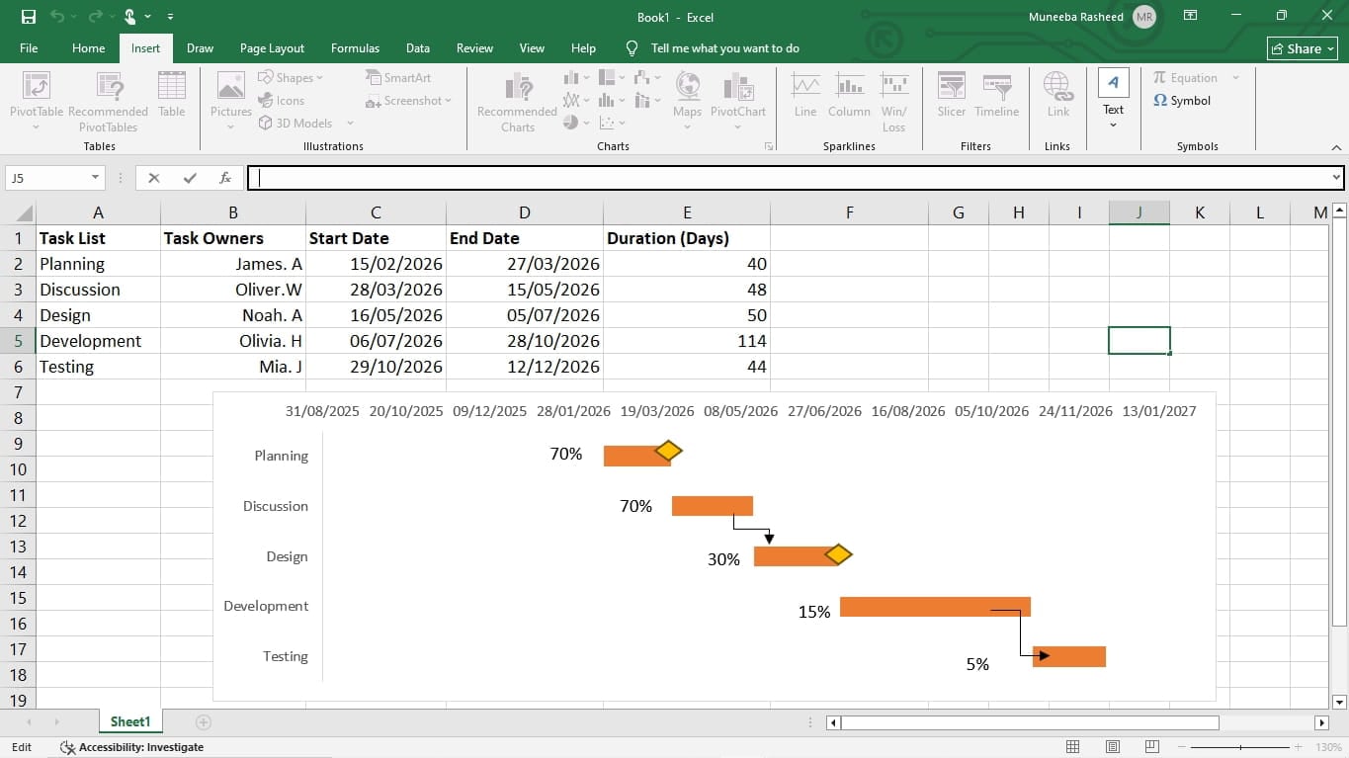The height and width of the screenshot is (758, 1349).
Task: Click the Link icon in ribbon
Action: click(x=1058, y=86)
